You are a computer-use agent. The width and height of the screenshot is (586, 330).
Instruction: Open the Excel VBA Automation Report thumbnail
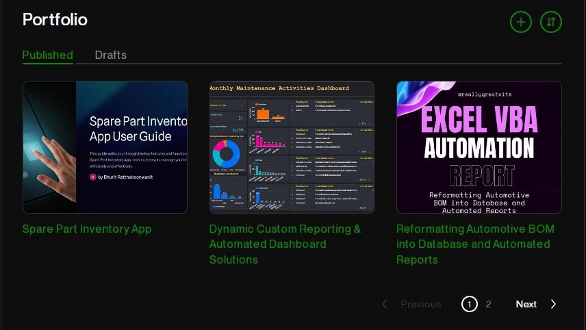479,147
